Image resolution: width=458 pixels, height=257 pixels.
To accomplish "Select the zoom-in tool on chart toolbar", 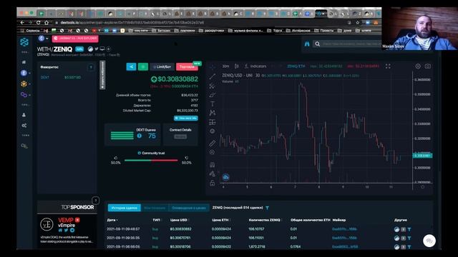I will point(213,152).
